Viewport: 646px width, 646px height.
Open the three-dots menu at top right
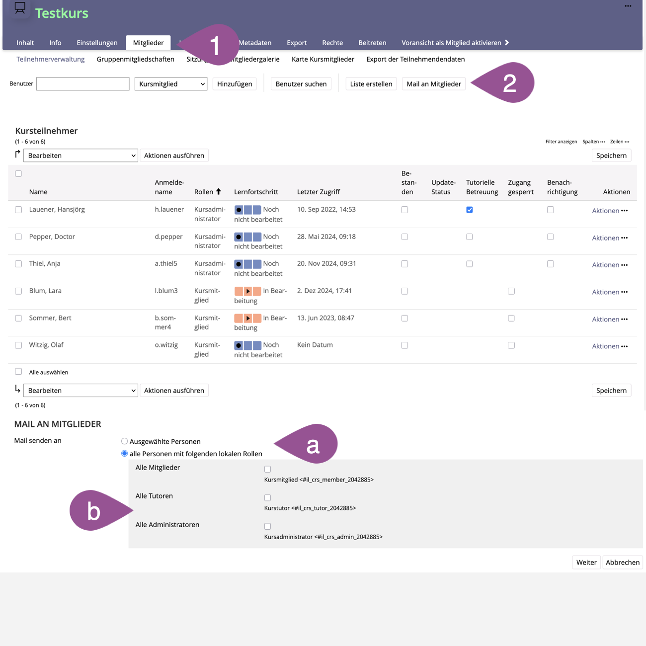click(x=628, y=6)
